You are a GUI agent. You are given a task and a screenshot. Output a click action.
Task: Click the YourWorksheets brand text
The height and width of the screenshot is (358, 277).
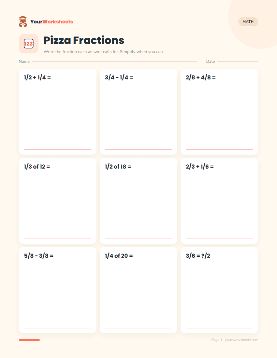pos(51,22)
